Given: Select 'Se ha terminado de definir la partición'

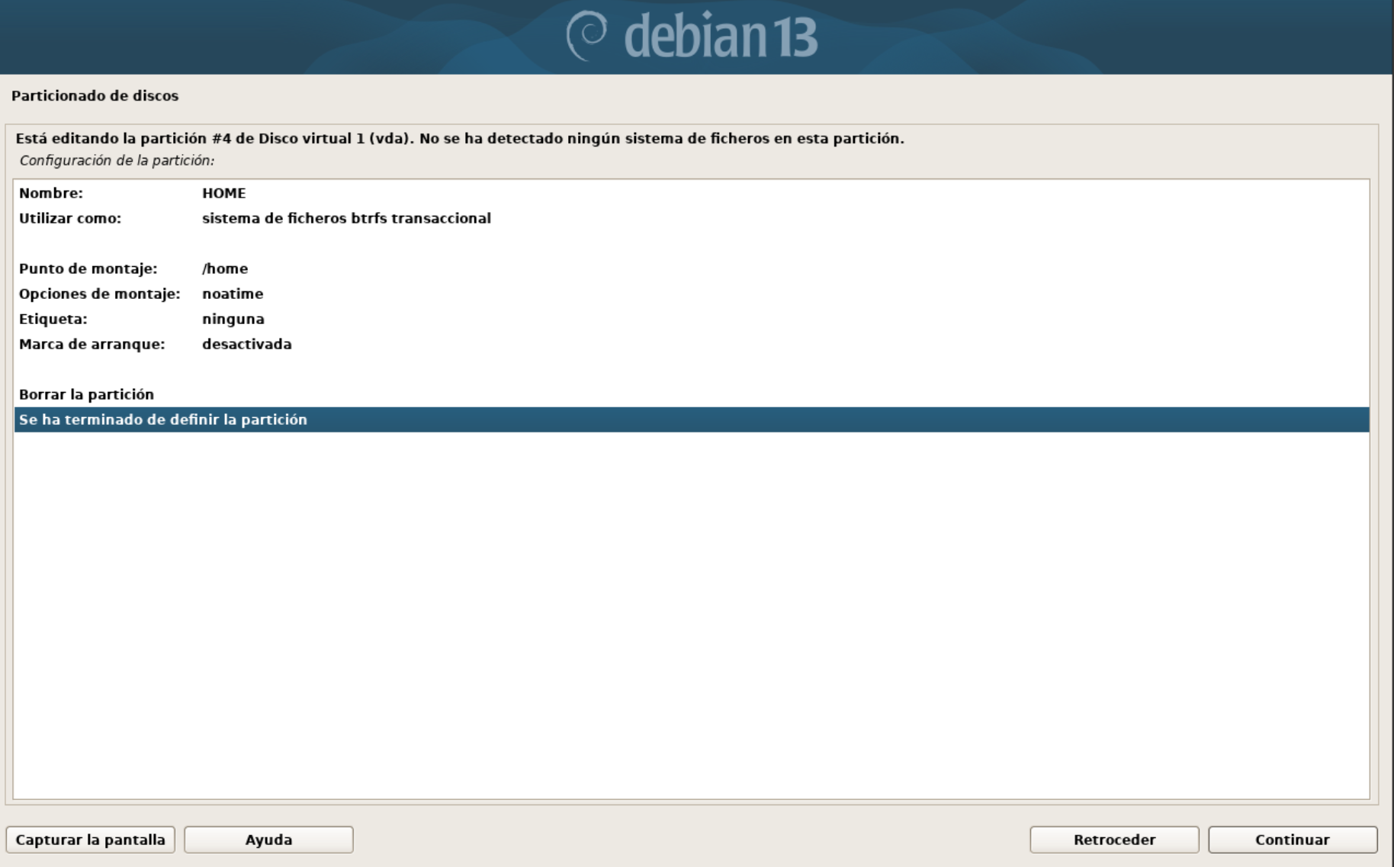Looking at the screenshot, I should click(163, 419).
